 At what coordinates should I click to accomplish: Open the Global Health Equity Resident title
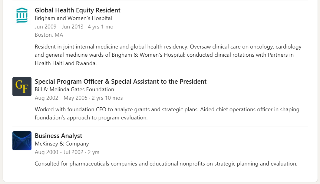tap(78, 10)
